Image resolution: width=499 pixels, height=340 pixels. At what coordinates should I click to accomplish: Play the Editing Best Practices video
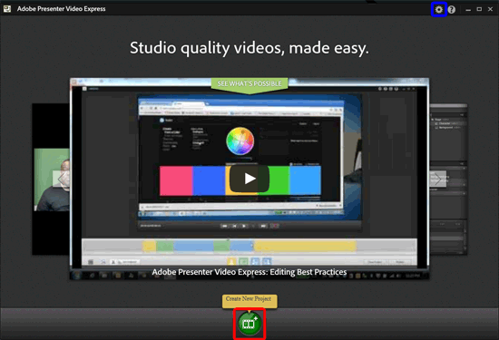[x=249, y=179]
